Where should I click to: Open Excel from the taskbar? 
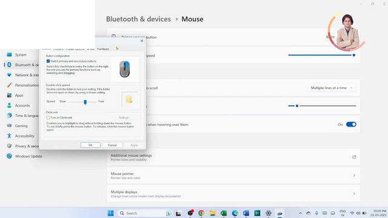224,213
